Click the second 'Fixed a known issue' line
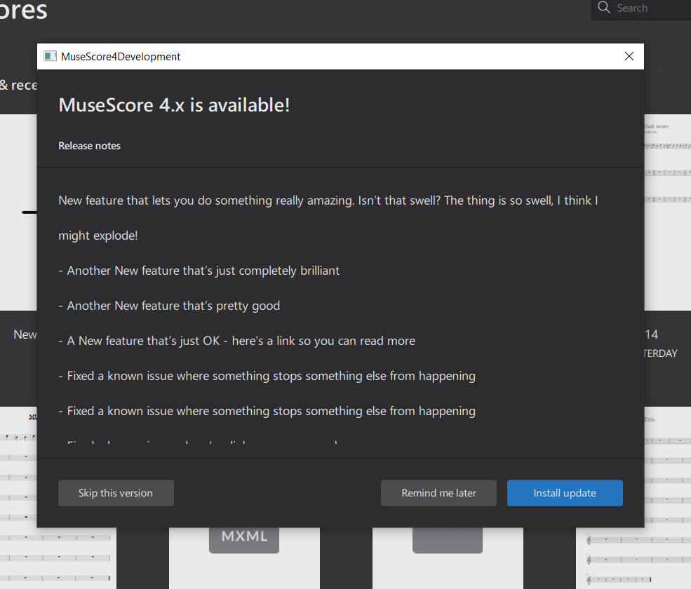 [x=267, y=412]
